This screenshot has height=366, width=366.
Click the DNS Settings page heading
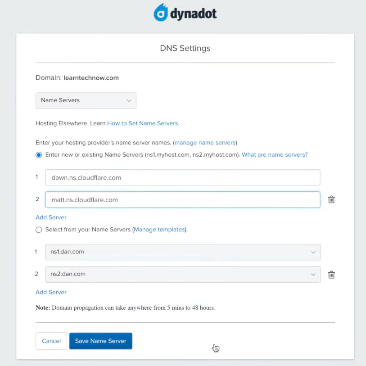coord(185,48)
